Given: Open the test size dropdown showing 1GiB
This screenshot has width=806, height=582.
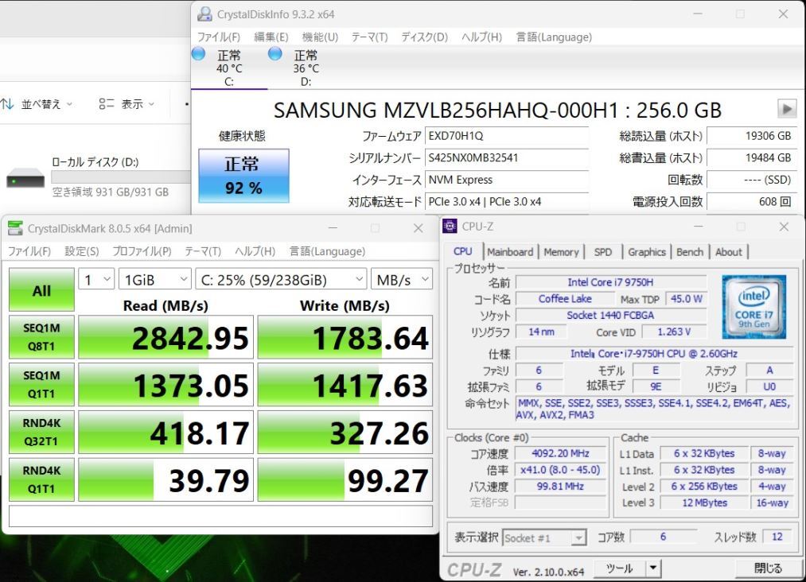Looking at the screenshot, I should 154,279.
